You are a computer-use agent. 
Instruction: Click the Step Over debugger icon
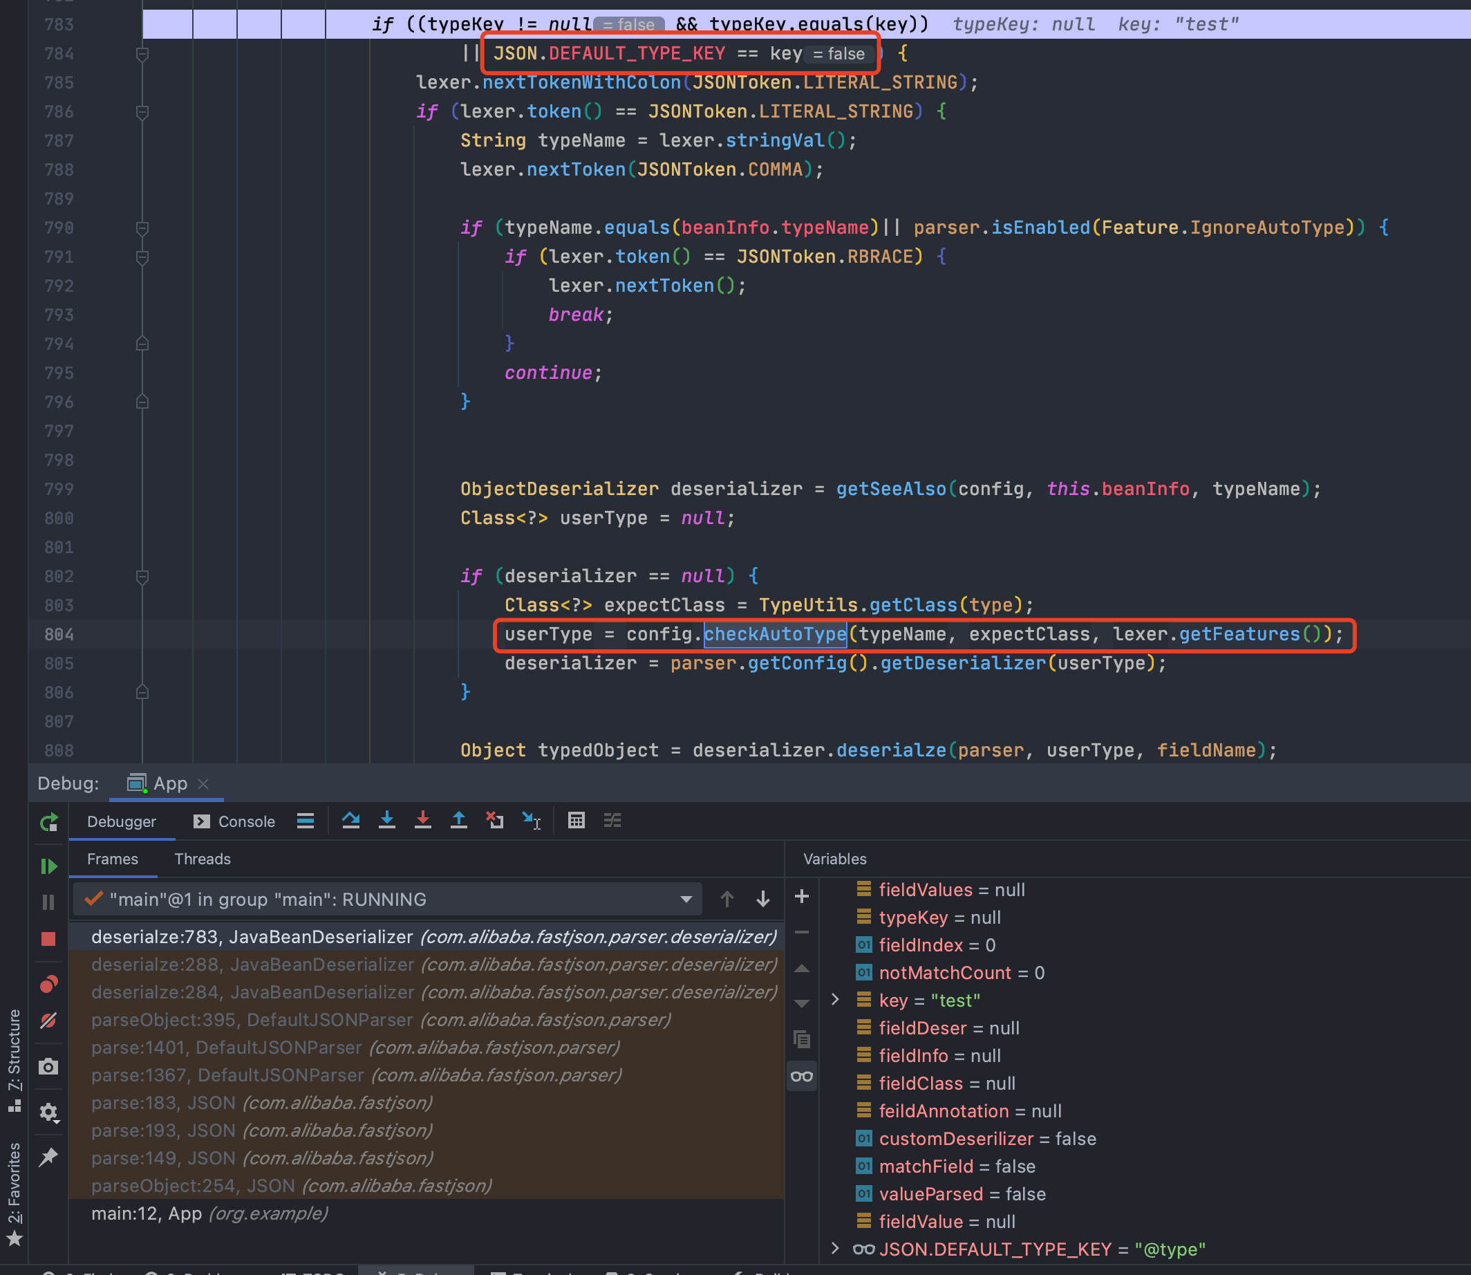350,820
